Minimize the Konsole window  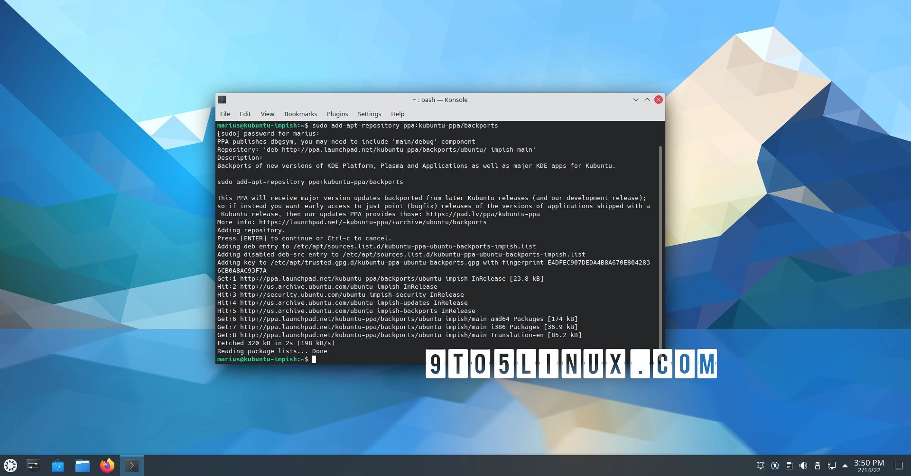pos(636,100)
